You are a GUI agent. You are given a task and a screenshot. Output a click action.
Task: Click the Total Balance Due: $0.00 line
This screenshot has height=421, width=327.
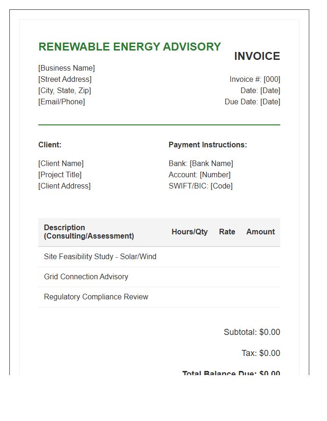pyautogui.click(x=231, y=373)
